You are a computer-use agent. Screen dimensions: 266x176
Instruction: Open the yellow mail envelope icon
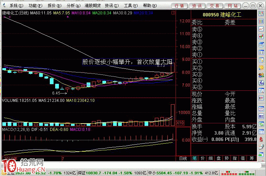(x=261, y=67)
